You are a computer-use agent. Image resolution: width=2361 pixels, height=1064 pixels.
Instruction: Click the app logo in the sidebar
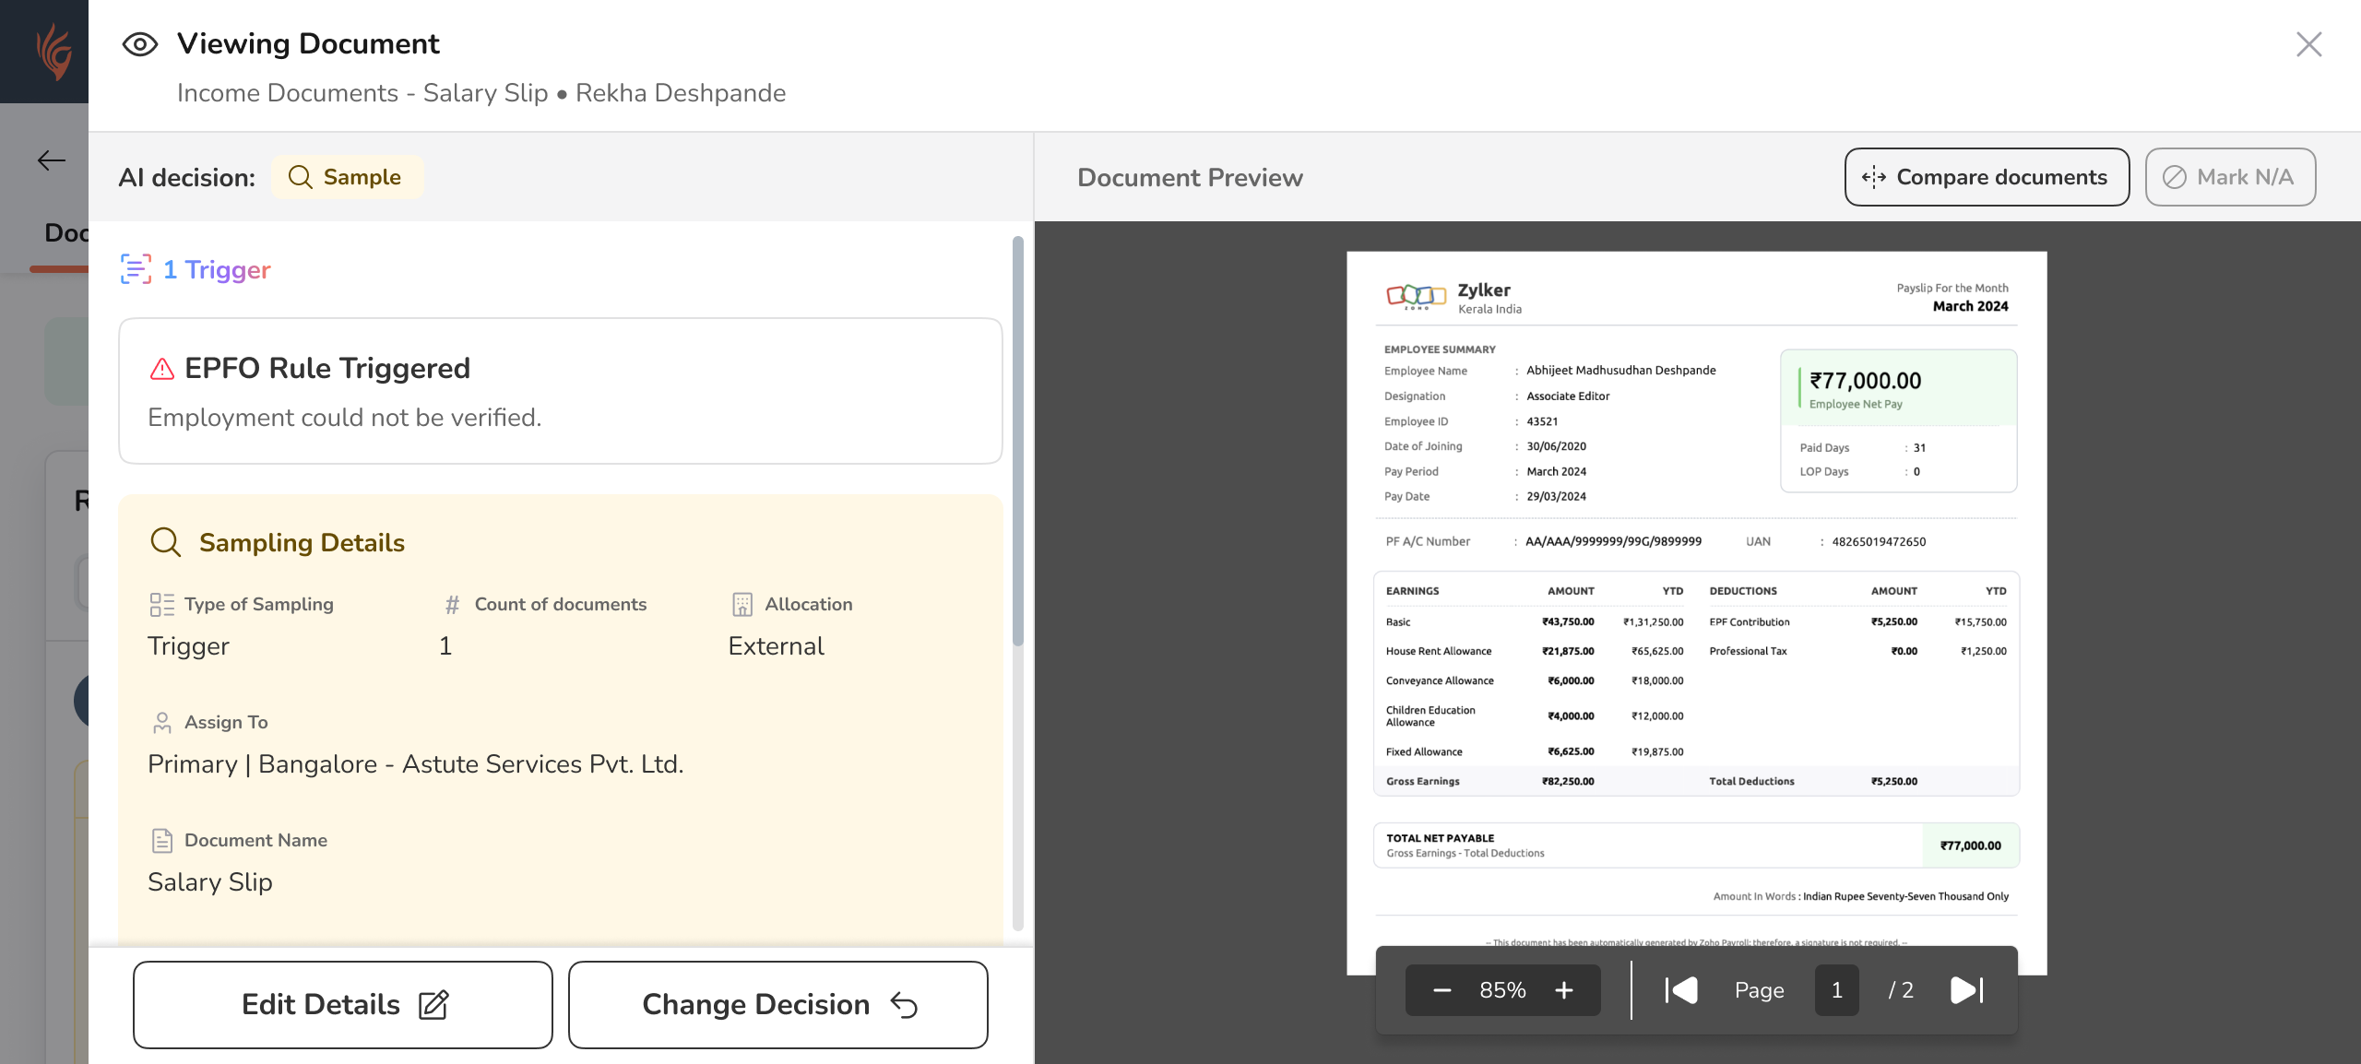coord(53,52)
